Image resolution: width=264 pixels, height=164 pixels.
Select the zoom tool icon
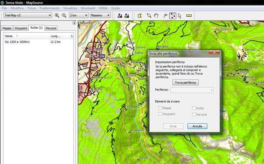point(149,16)
